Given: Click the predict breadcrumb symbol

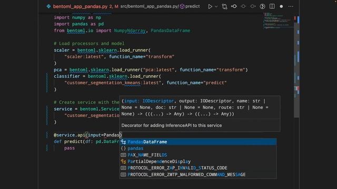Looking at the screenshot, I should point(192,6).
